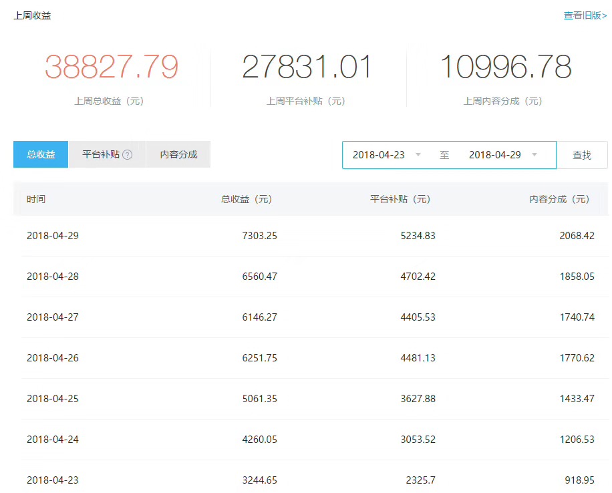The width and height of the screenshot is (612, 493).
Task: Click the start date dropdown arrow
Action: click(x=418, y=154)
